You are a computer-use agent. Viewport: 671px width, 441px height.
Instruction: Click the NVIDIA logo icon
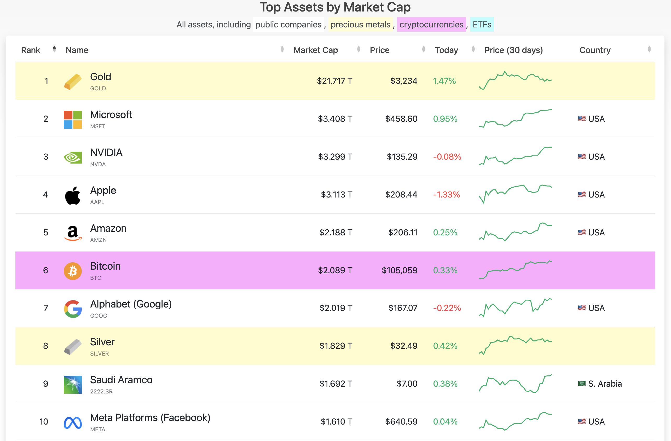click(x=73, y=157)
